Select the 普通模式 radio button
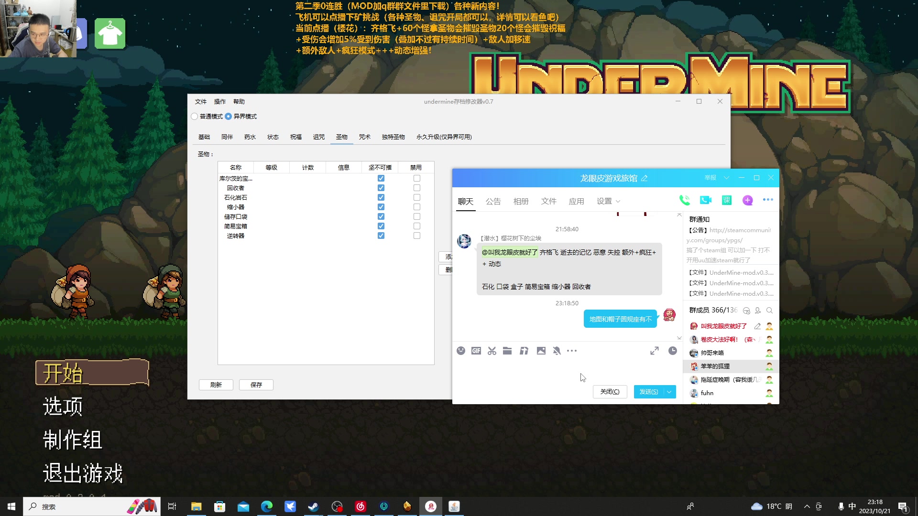Viewport: 918px width, 516px height. tap(195, 117)
